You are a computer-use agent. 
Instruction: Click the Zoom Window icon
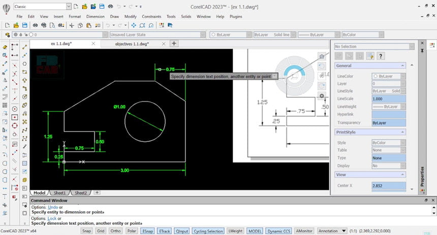pyautogui.click(x=142, y=25)
